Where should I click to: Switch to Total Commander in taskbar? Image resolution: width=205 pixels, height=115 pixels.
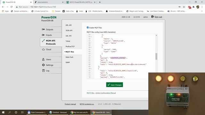point(37,112)
